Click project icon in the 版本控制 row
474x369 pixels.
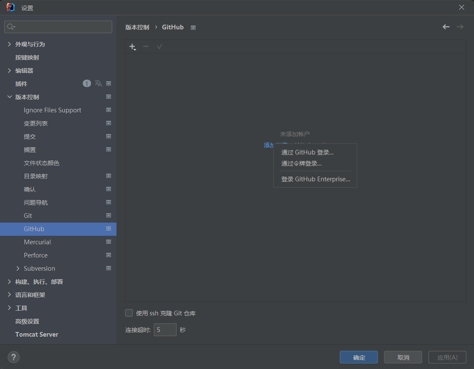108,97
